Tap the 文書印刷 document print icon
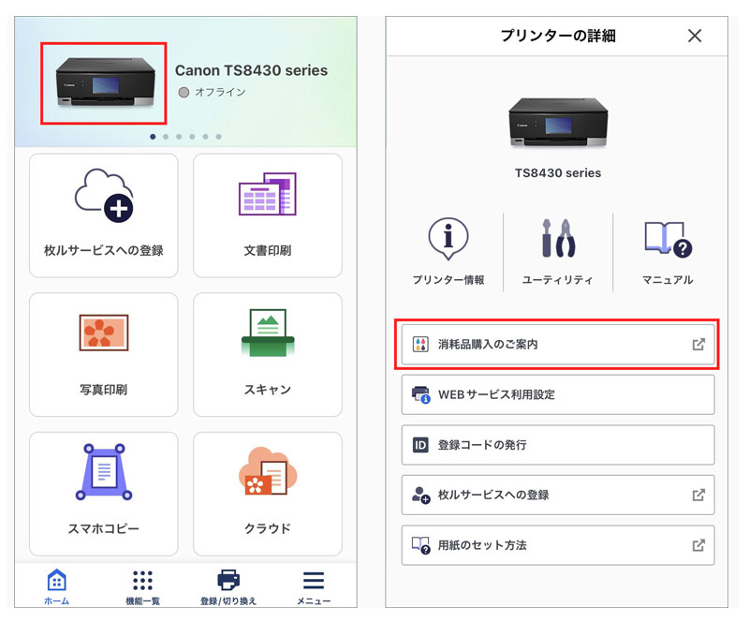Screen dimensions: 749x622 [267, 195]
